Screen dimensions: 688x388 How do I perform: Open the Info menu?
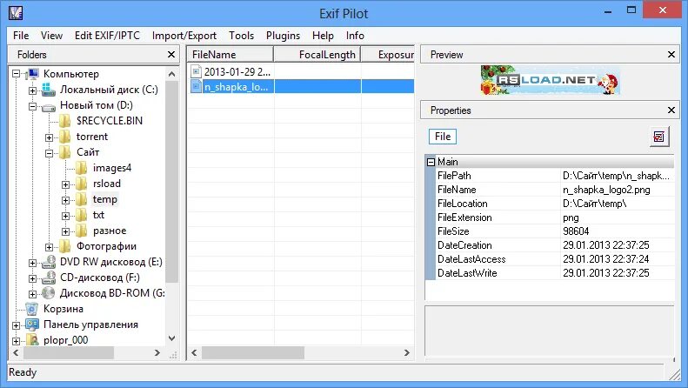click(355, 36)
